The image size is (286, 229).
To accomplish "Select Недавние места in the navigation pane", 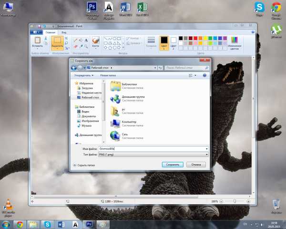I will [x=90, y=93].
